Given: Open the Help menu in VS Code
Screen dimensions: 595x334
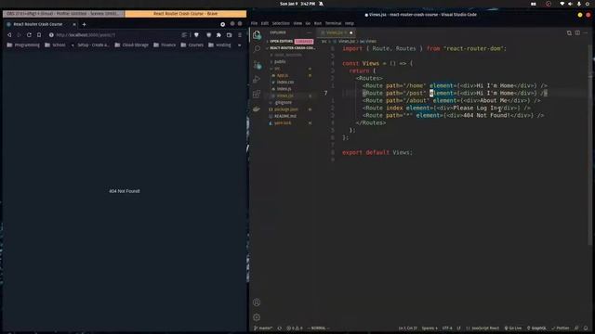Looking at the screenshot, I should pos(350,23).
